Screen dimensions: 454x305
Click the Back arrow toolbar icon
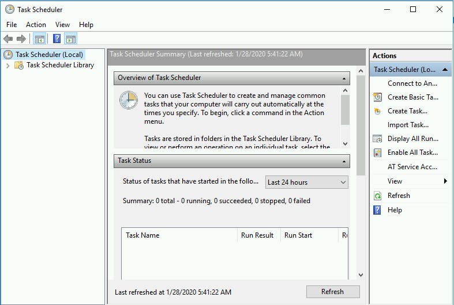[x=8, y=39]
